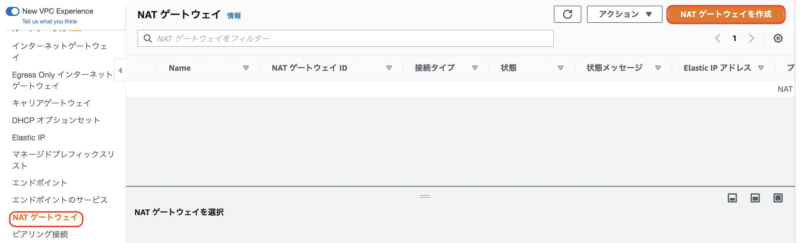
Task: Select page 1 in pagination
Action: 734,38
